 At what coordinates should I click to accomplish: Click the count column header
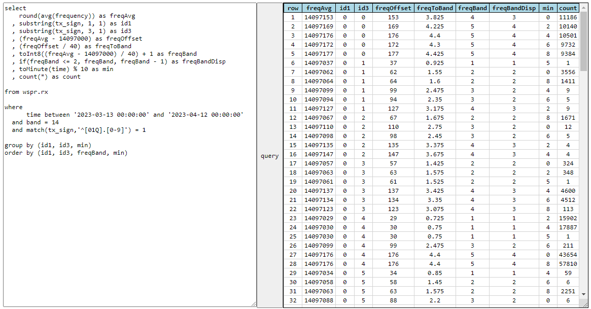568,8
